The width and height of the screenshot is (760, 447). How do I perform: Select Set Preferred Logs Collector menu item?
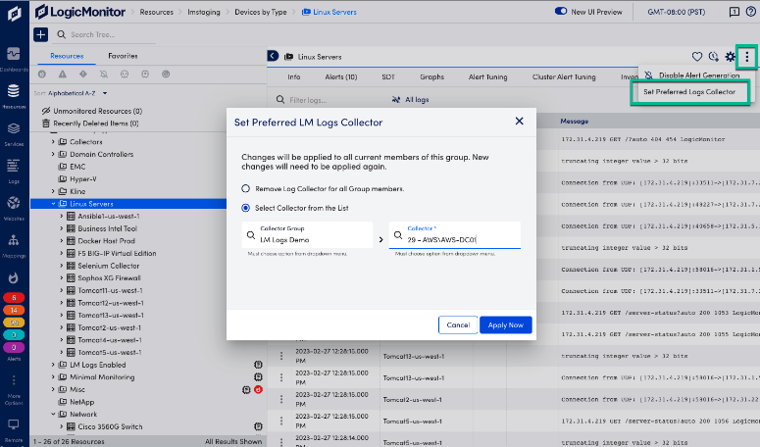point(688,91)
